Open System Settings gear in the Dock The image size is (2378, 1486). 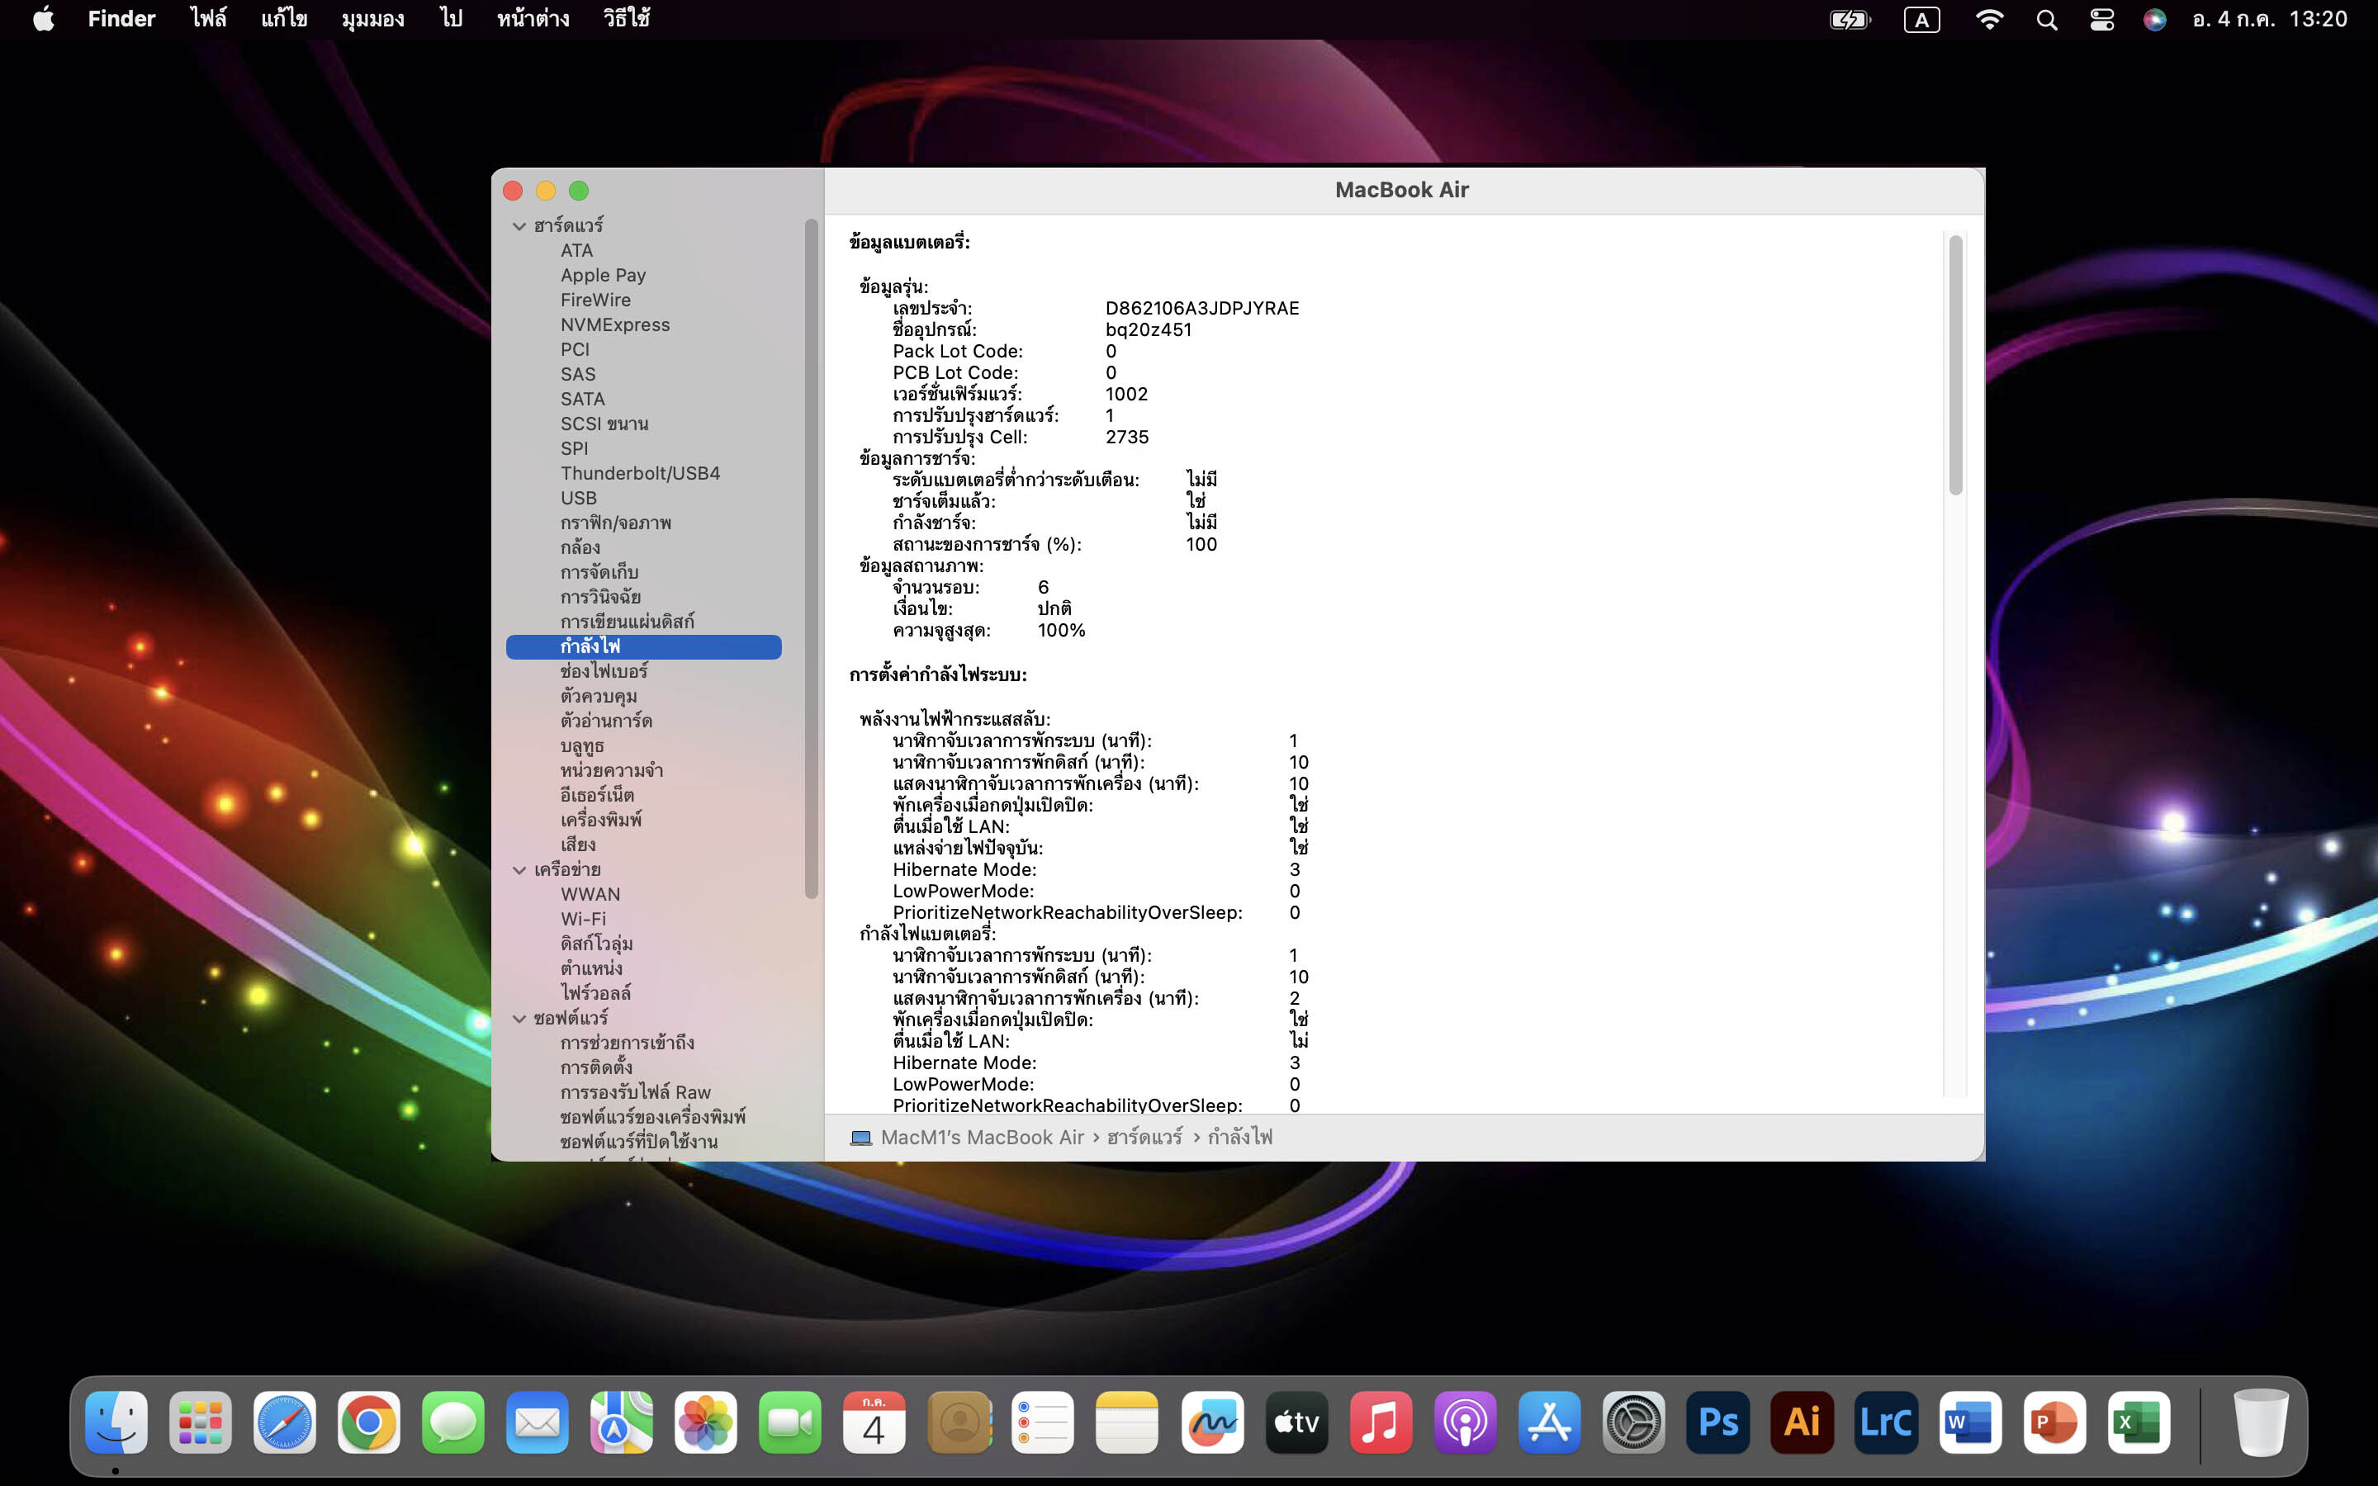pyautogui.click(x=1633, y=1422)
